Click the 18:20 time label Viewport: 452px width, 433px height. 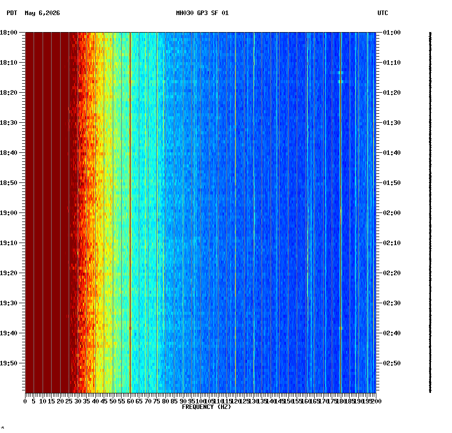(x=9, y=93)
